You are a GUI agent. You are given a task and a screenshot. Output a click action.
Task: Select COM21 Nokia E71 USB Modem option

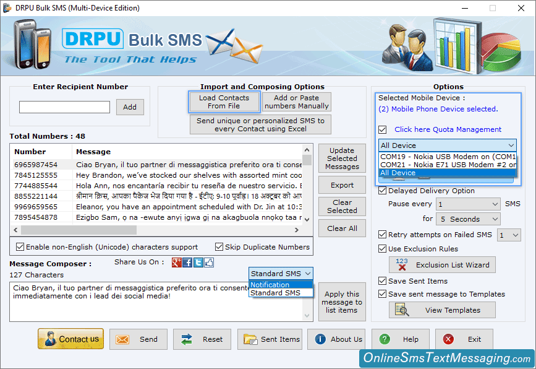(x=448, y=165)
